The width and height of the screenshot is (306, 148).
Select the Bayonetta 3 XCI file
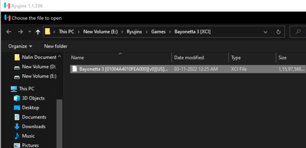coord(123,69)
